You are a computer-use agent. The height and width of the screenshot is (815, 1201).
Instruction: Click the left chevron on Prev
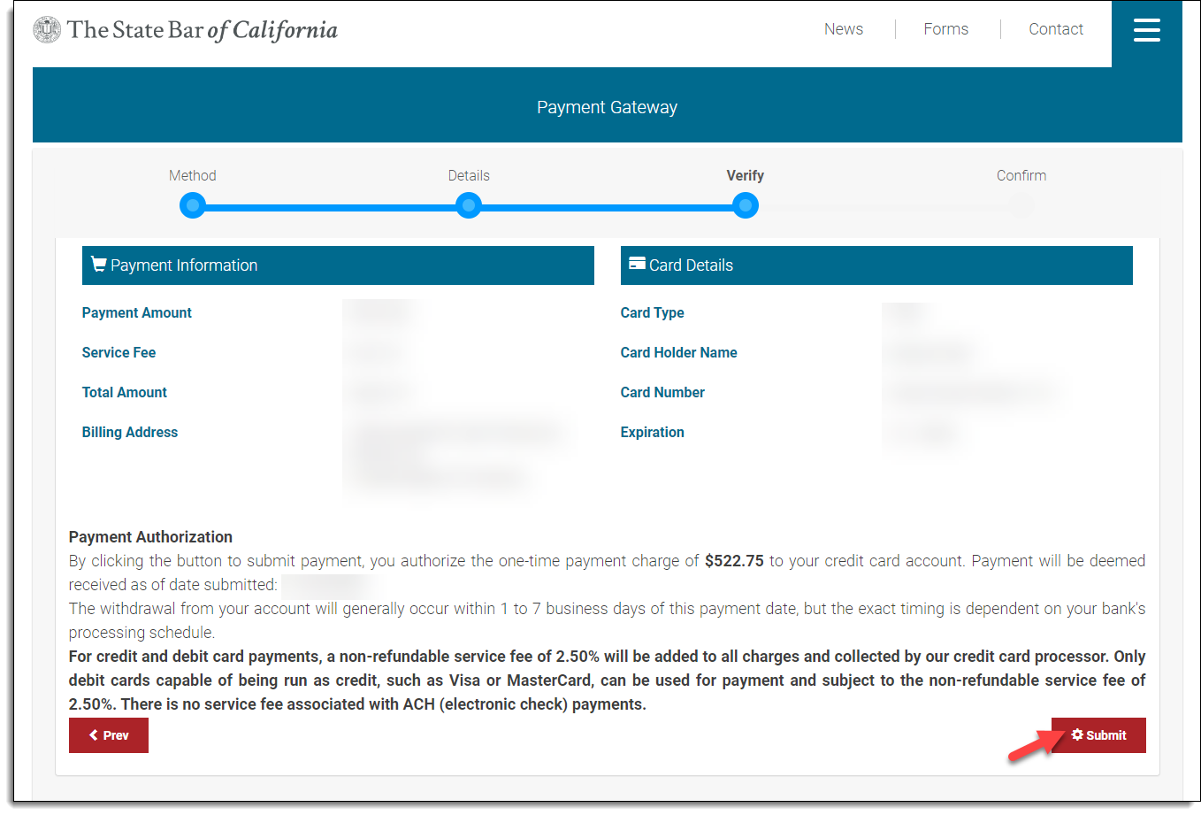coord(94,735)
